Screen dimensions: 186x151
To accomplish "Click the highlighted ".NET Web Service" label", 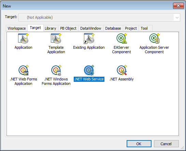I will pos(89,79).
